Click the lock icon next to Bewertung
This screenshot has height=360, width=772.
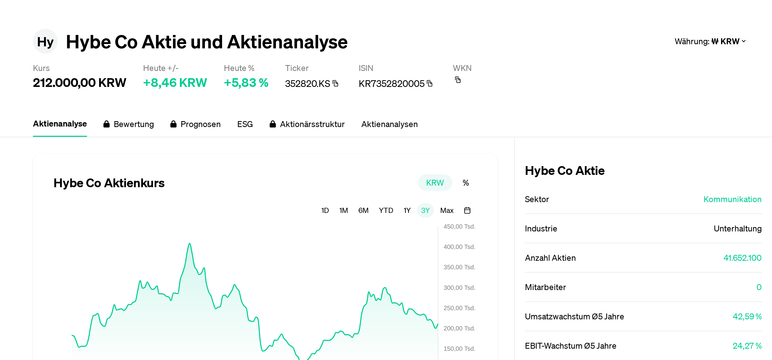click(106, 124)
